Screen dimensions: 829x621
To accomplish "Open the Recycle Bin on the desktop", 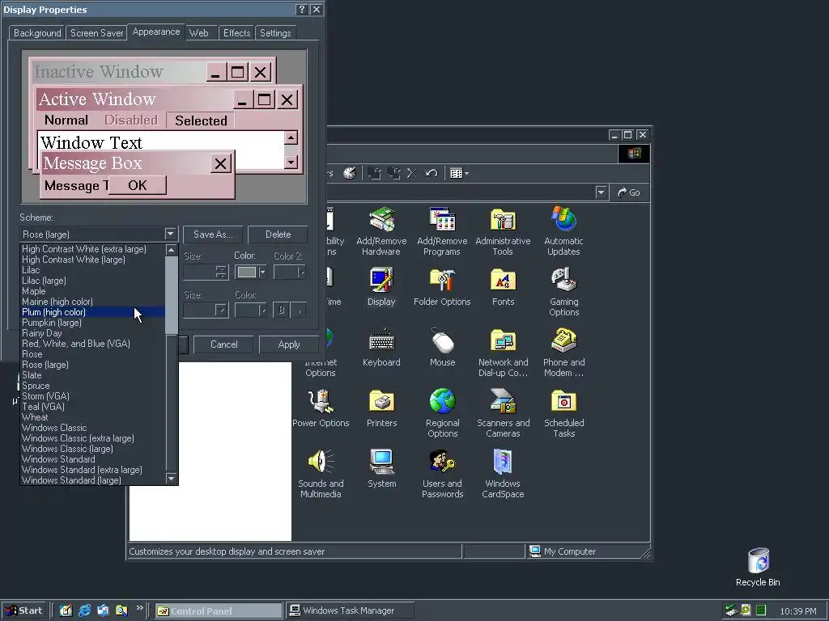I will pos(758,561).
